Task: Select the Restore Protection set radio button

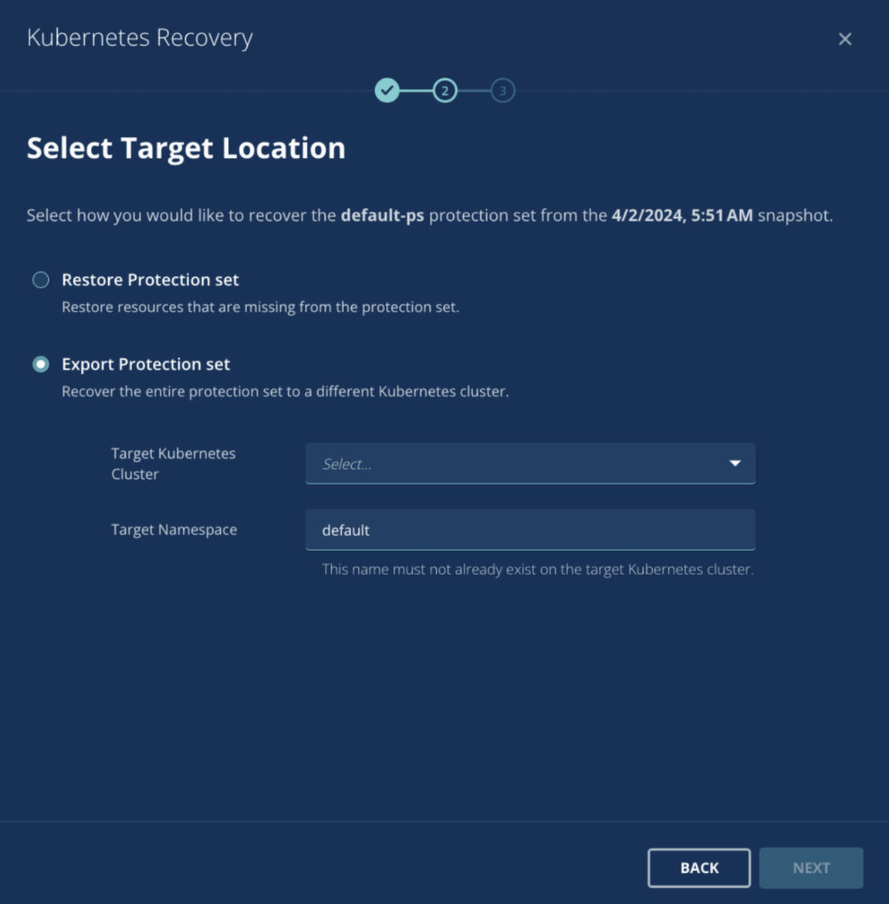Action: [41, 280]
